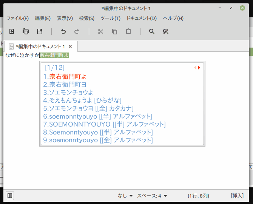Minimize the editor window

coord(220,8)
